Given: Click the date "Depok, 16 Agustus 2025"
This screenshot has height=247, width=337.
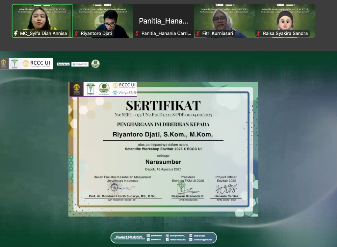Looking at the screenshot, I should [x=163, y=169].
